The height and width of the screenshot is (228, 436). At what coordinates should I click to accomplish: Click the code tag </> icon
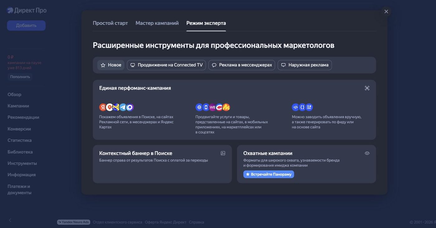coord(296,107)
